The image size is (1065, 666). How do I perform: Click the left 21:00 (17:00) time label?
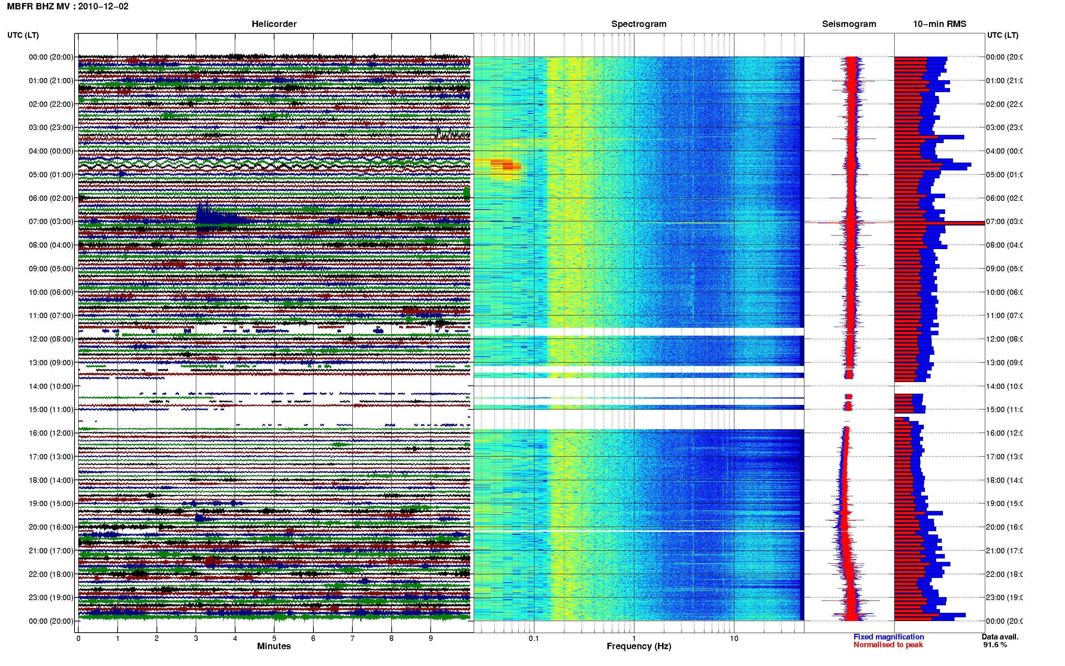[x=51, y=551]
